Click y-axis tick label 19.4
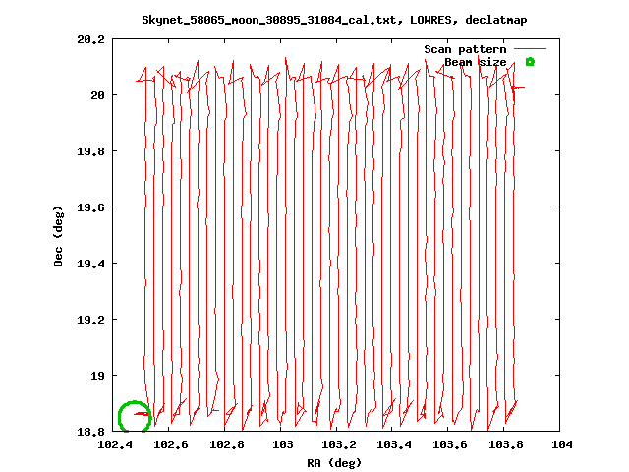 pyautogui.click(x=90, y=264)
